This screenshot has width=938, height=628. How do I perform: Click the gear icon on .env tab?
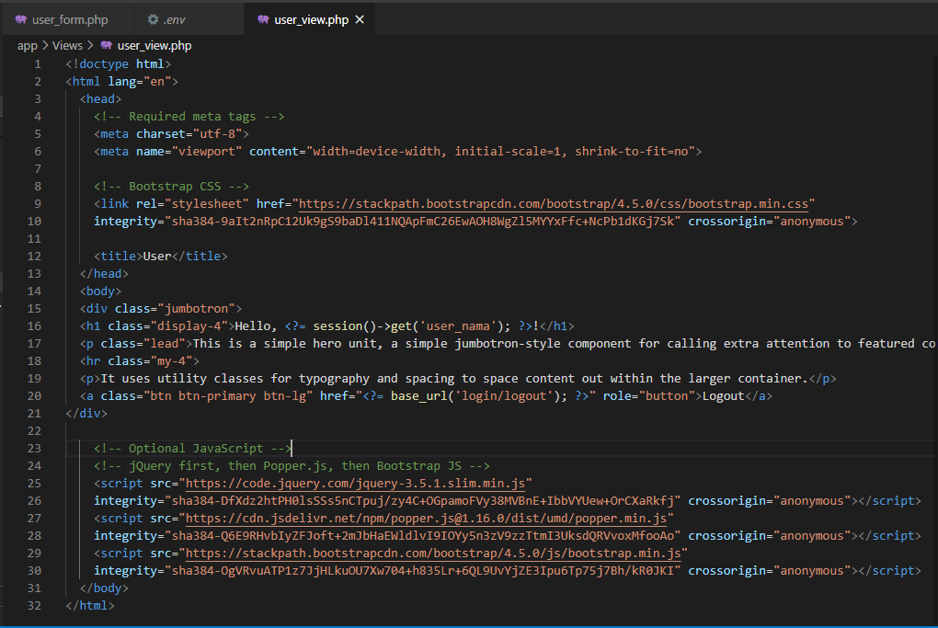(154, 19)
